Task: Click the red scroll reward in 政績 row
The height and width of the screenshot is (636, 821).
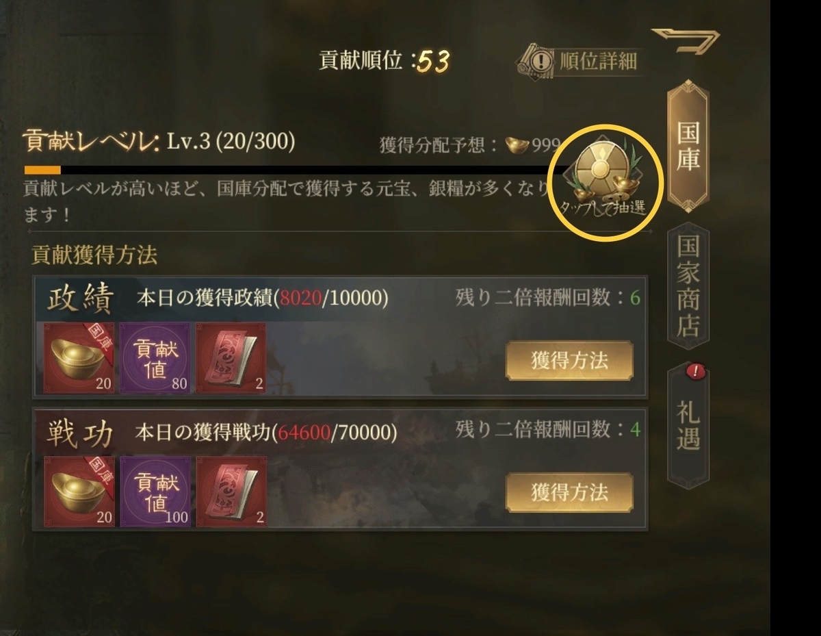Action: point(231,358)
